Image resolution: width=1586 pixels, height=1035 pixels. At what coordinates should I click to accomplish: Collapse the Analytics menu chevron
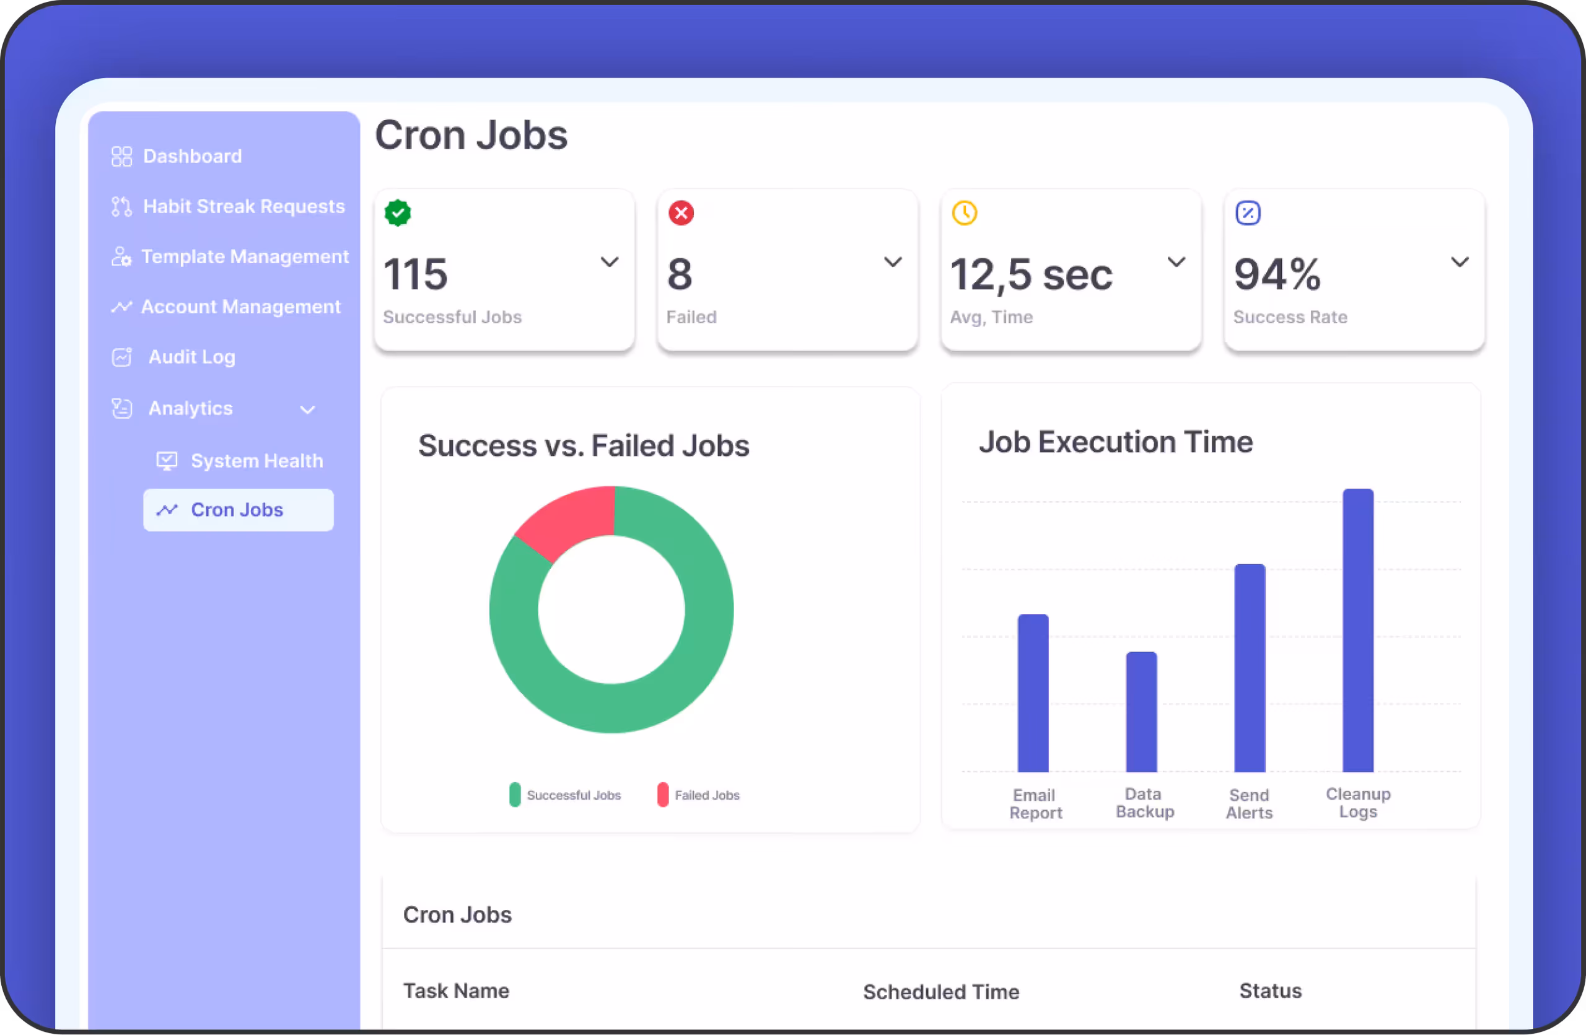pos(307,409)
